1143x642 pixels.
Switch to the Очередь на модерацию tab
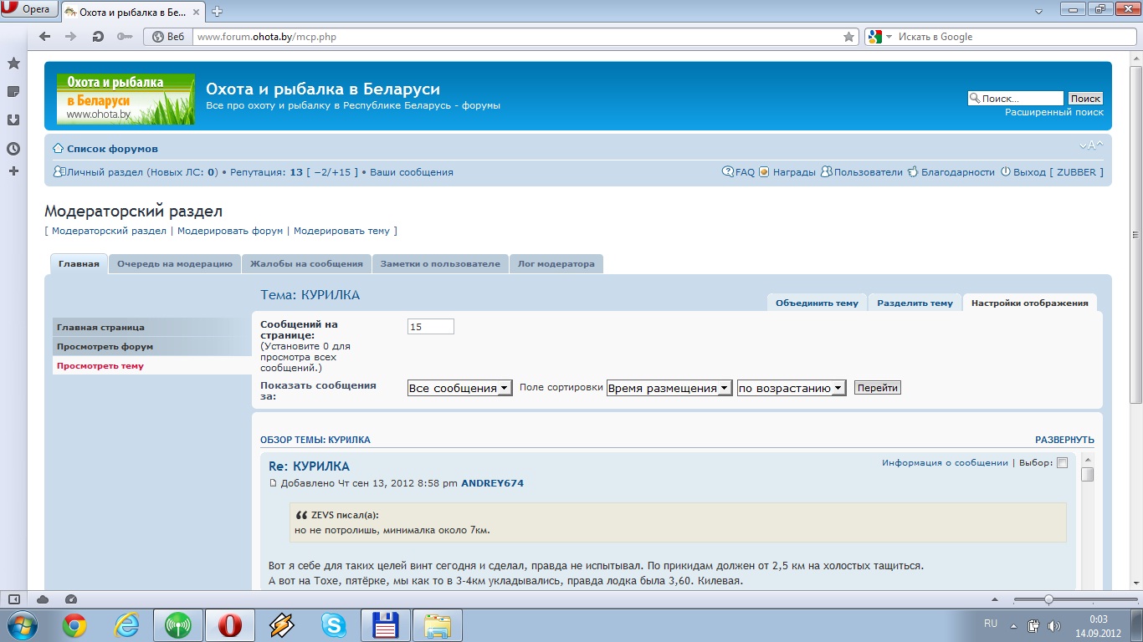click(x=174, y=264)
